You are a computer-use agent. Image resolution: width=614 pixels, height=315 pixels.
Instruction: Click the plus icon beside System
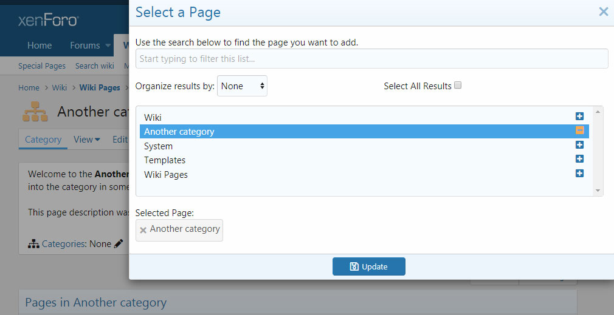coord(579,145)
